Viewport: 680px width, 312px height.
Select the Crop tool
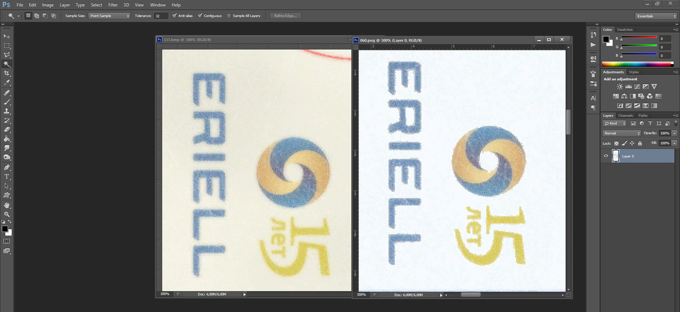[7, 73]
